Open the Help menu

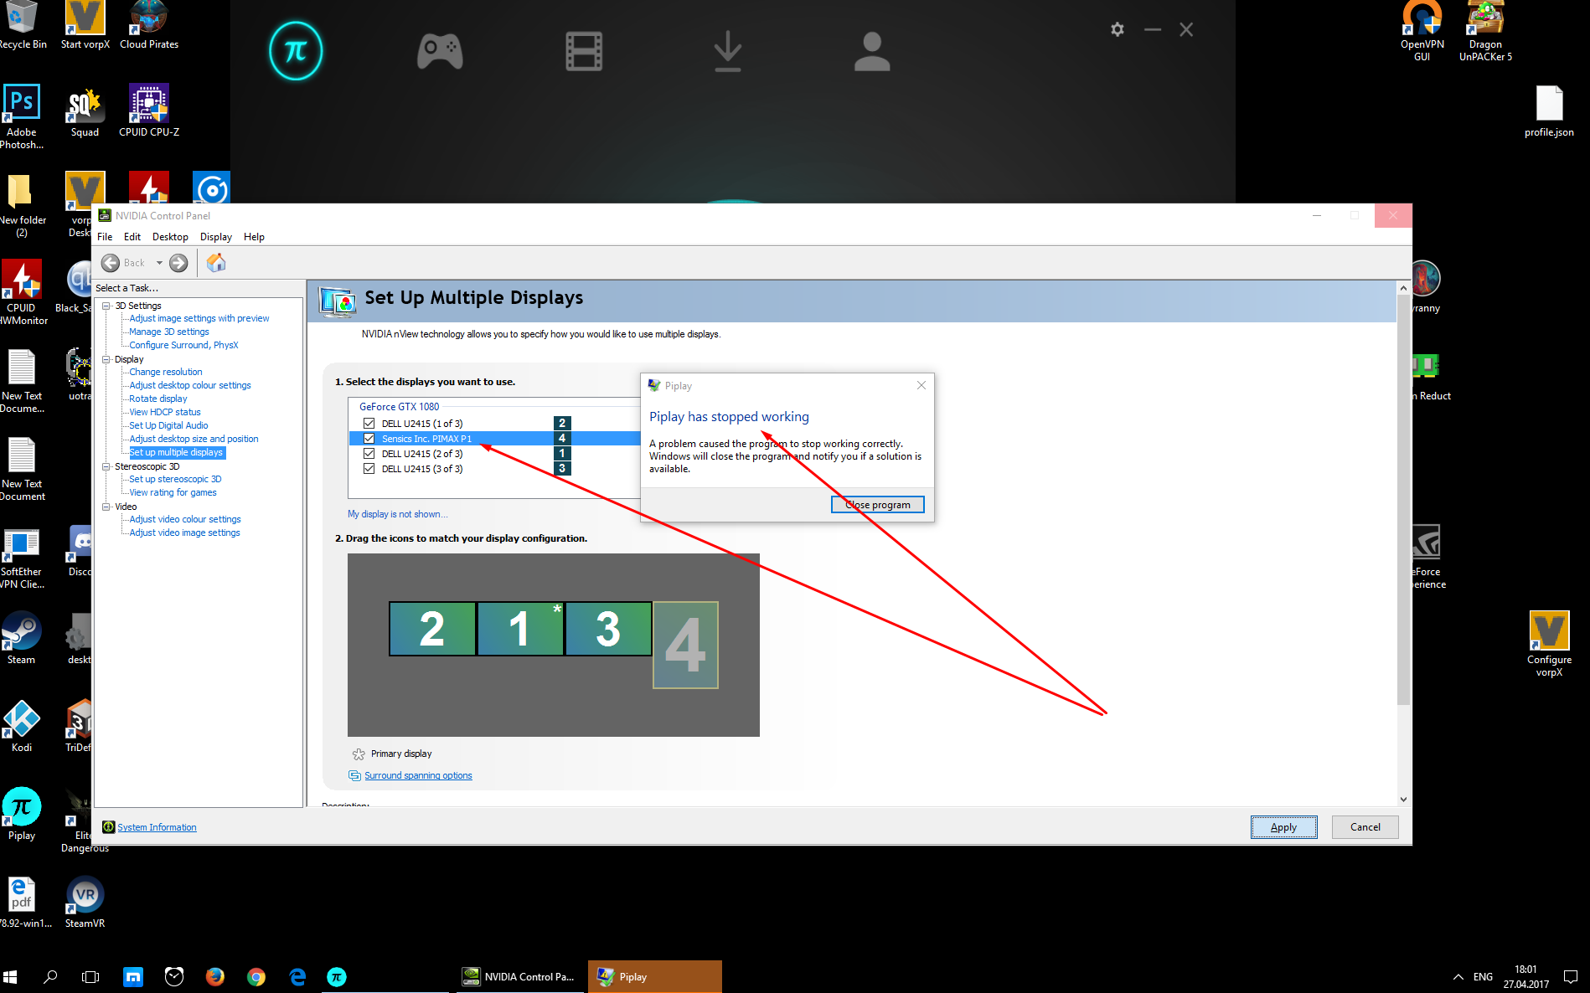(x=254, y=237)
